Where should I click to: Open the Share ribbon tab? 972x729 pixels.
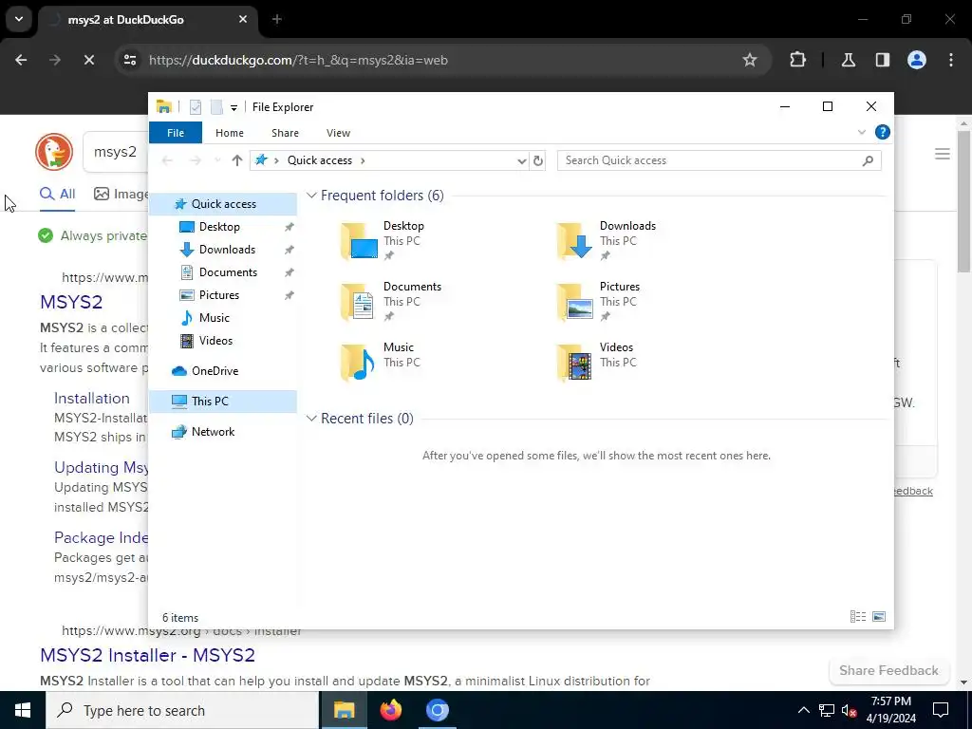pos(285,133)
